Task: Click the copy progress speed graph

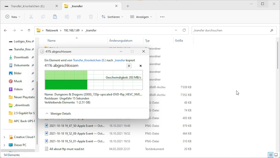Action: [x=94, y=80]
